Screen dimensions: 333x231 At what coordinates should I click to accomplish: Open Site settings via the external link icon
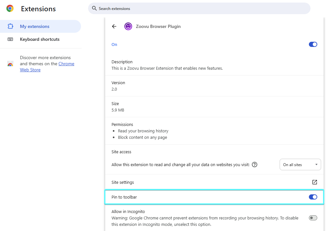314,182
